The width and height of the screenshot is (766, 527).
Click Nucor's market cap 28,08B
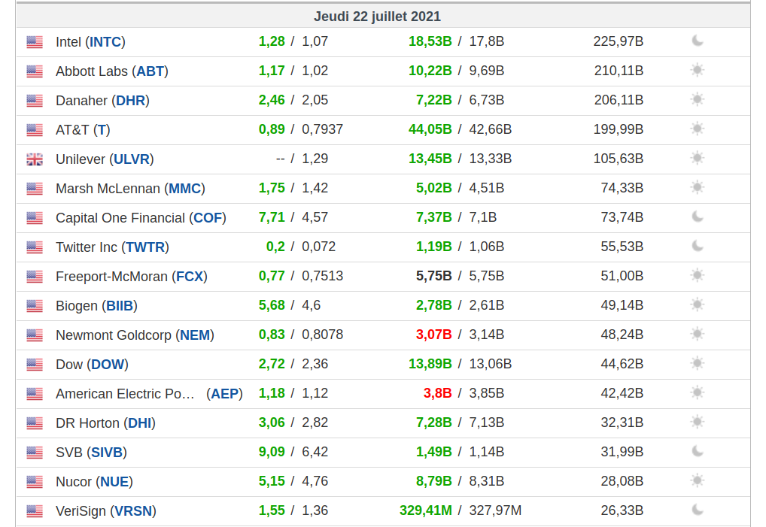(x=622, y=481)
